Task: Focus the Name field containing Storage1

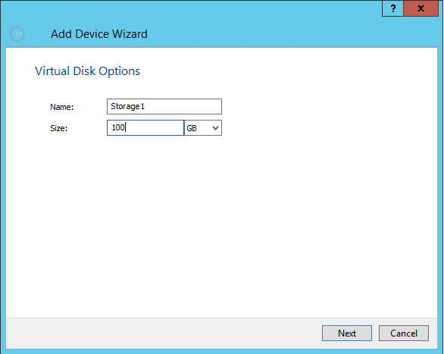Action: coord(164,106)
